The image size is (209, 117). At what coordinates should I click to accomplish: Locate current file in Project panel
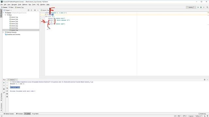(28, 10)
